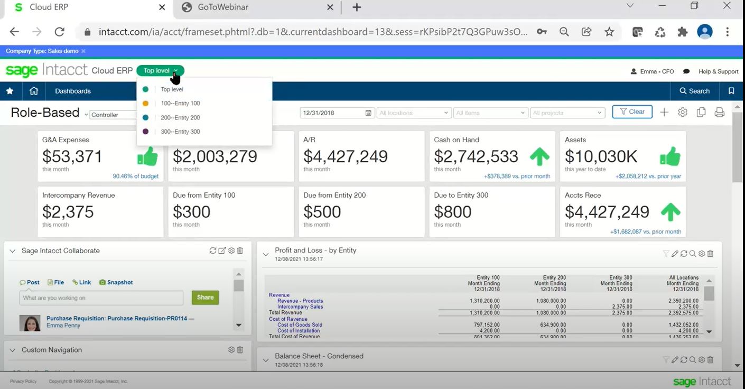Delete the Balance Sheet - Condensed panel
This screenshot has width=745, height=389.
pos(710,359)
